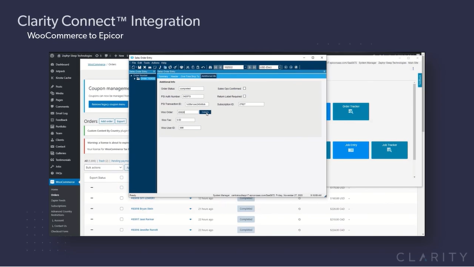Switch to the Header tab

click(174, 76)
